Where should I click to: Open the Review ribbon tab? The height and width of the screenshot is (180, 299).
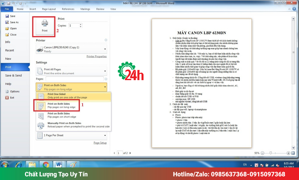point(100,9)
